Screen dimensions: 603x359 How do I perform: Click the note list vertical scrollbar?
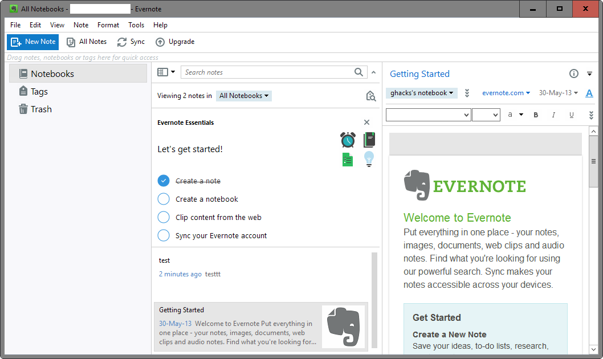374,300
